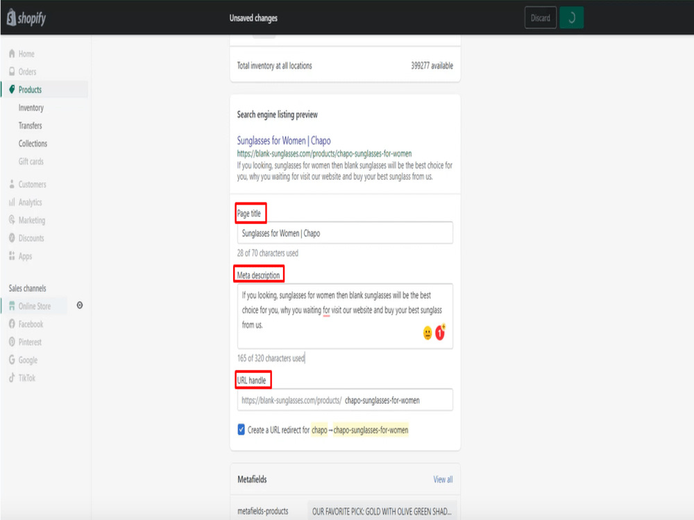Image resolution: width=694 pixels, height=520 pixels.
Task: Select the Facebook sales channel
Action: coord(31,324)
